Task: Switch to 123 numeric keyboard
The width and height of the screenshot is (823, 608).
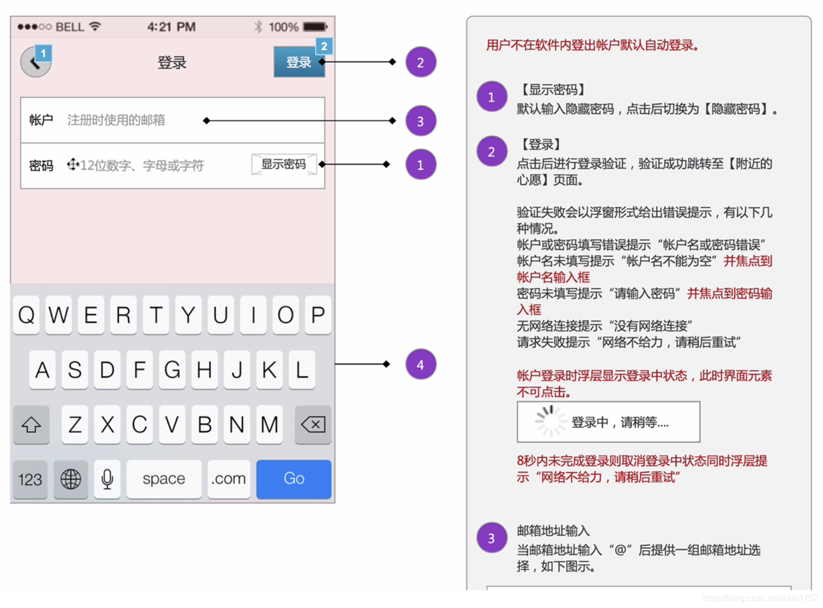Action: (x=30, y=479)
